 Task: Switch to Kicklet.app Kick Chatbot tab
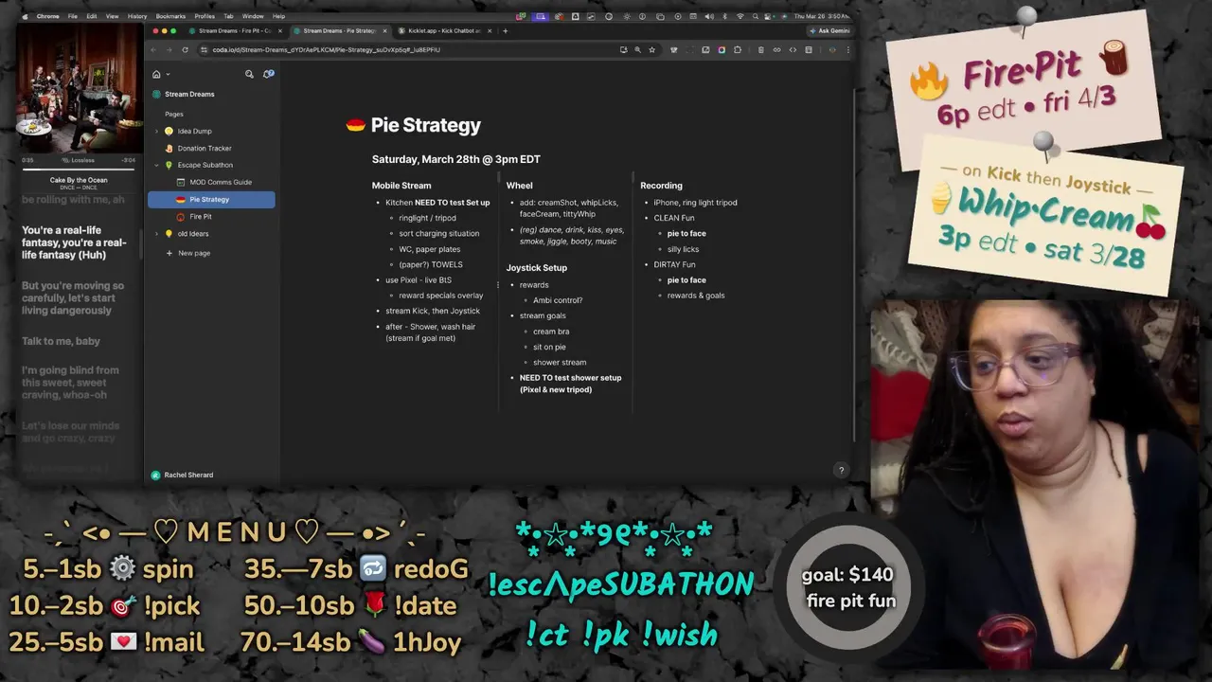click(x=444, y=30)
